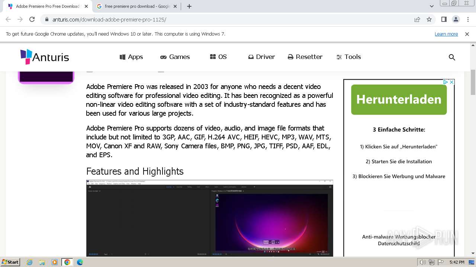Click 'Anti-malware Werbungsblocker' ad text
476x267 pixels.
[x=399, y=237]
